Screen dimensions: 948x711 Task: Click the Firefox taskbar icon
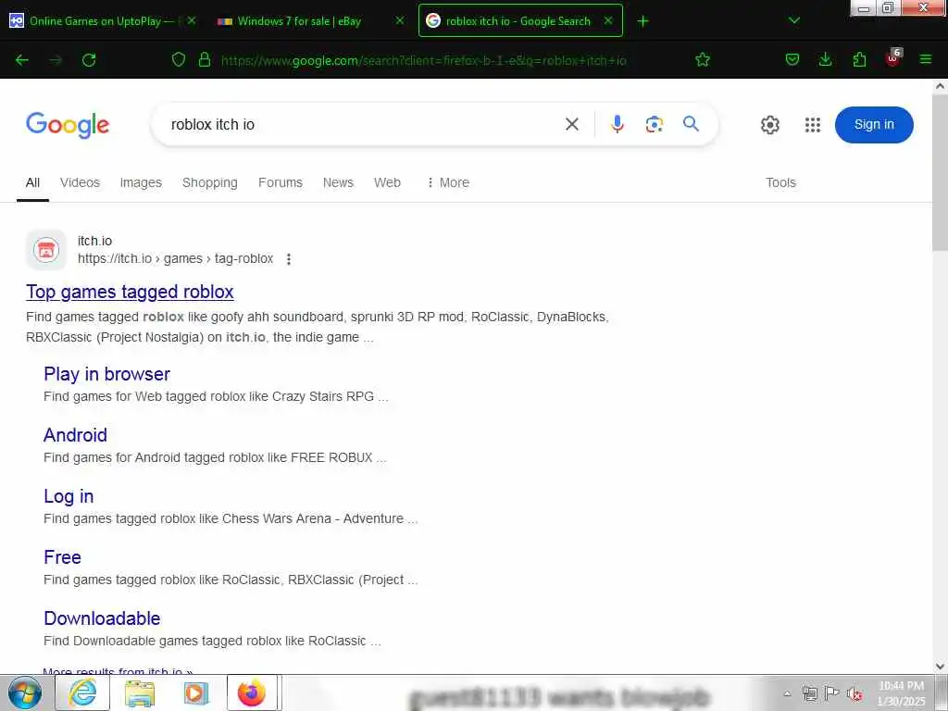[252, 692]
